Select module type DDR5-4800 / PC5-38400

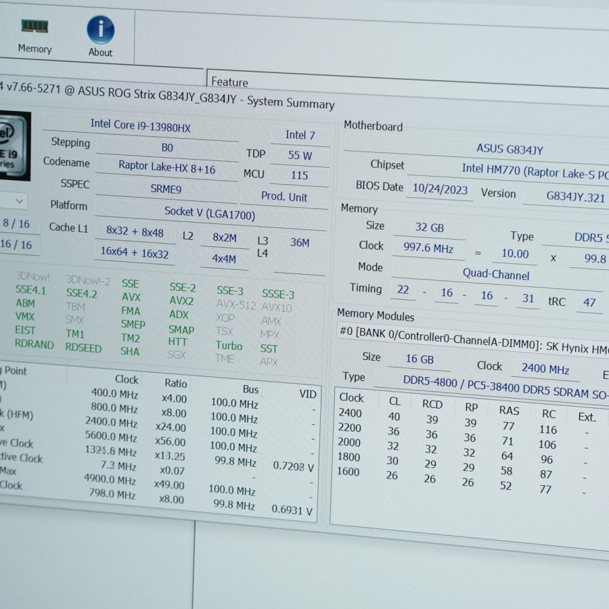pos(460,384)
